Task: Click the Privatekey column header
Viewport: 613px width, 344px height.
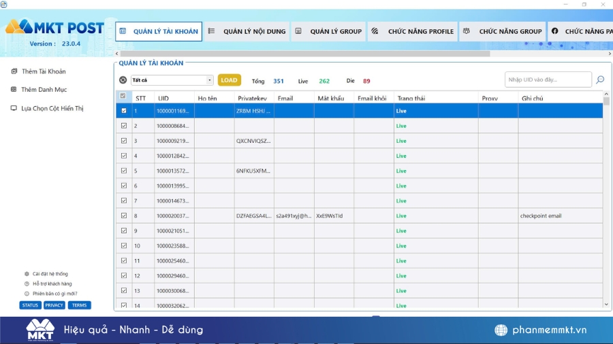Action: point(254,98)
